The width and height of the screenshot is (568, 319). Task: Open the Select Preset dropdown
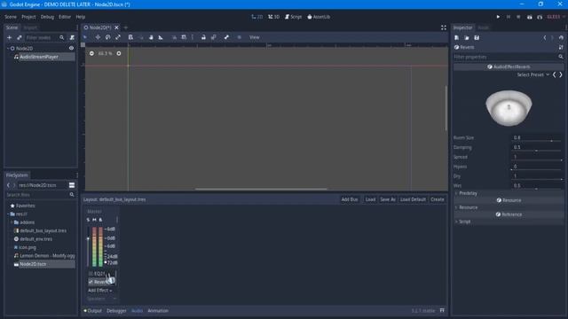click(532, 74)
